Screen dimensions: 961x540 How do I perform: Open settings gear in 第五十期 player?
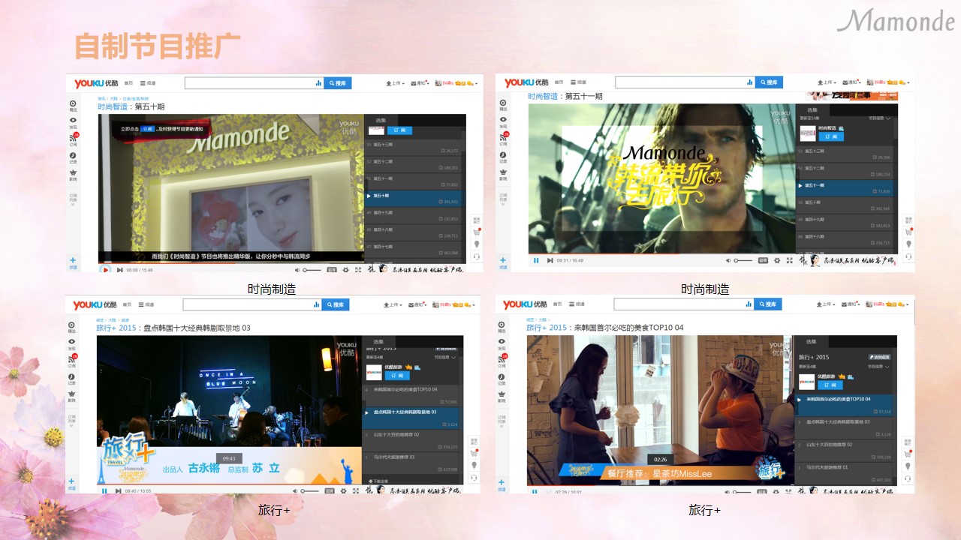[x=346, y=269]
